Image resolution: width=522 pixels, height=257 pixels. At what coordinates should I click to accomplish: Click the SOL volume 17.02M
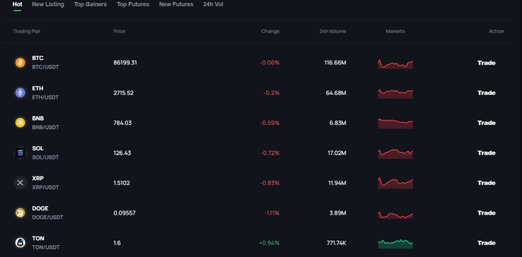click(337, 153)
